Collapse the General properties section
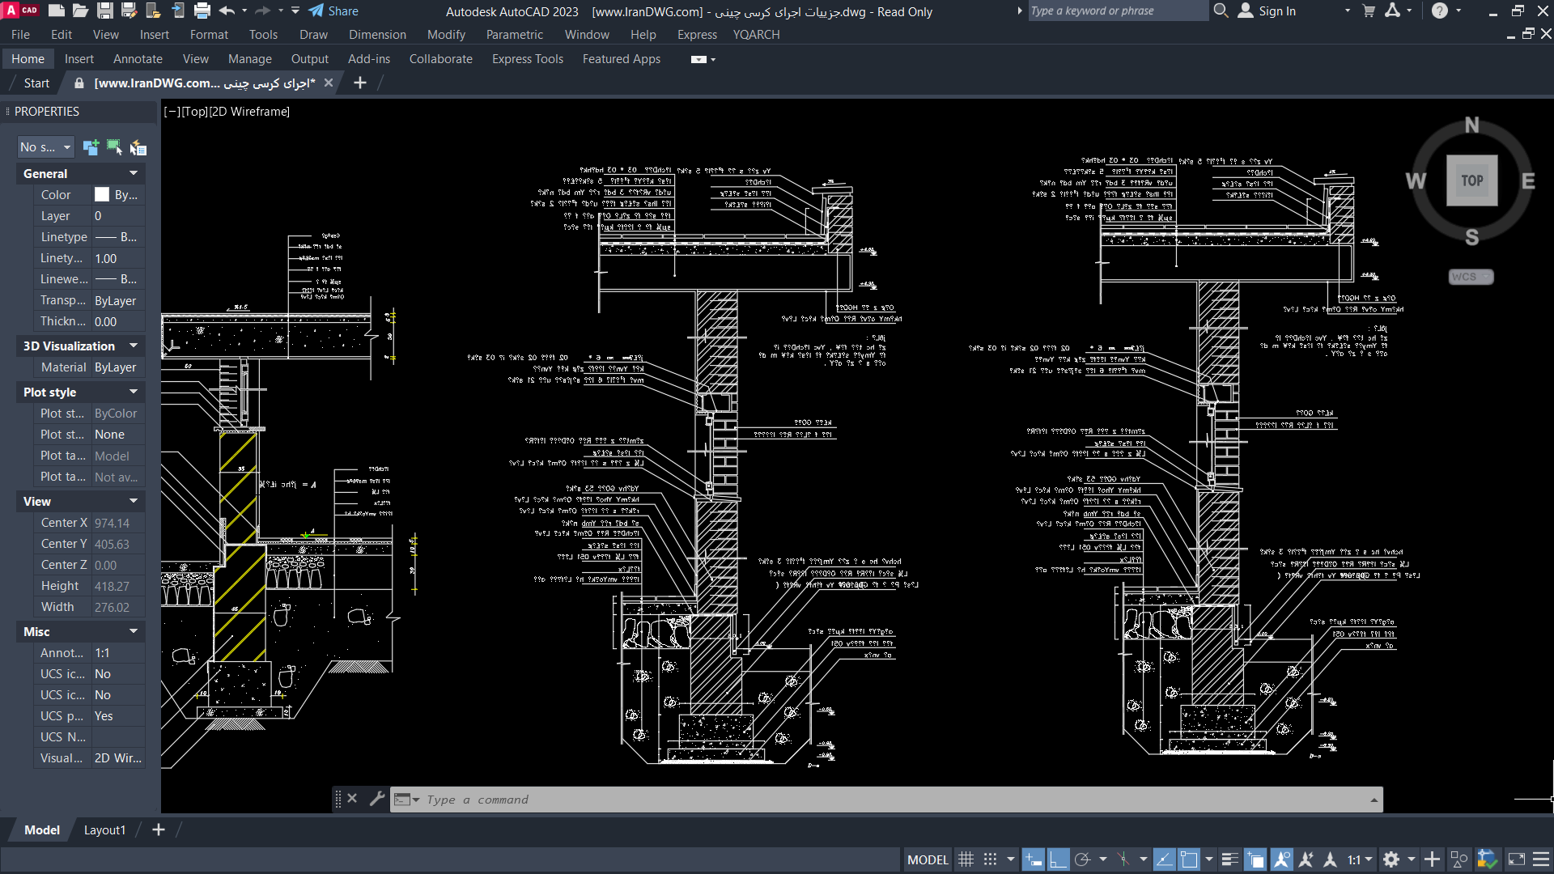The height and width of the screenshot is (874, 1554). (134, 173)
